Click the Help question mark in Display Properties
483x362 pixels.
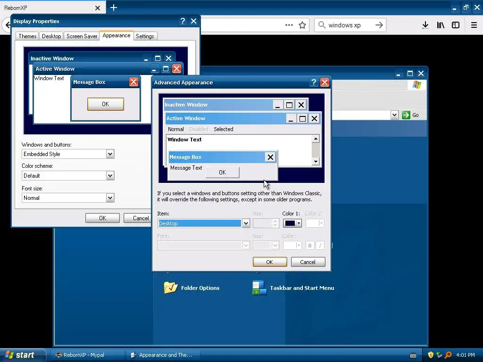183,21
